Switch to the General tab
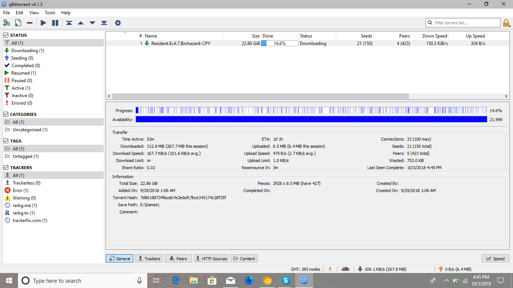 tap(119, 258)
